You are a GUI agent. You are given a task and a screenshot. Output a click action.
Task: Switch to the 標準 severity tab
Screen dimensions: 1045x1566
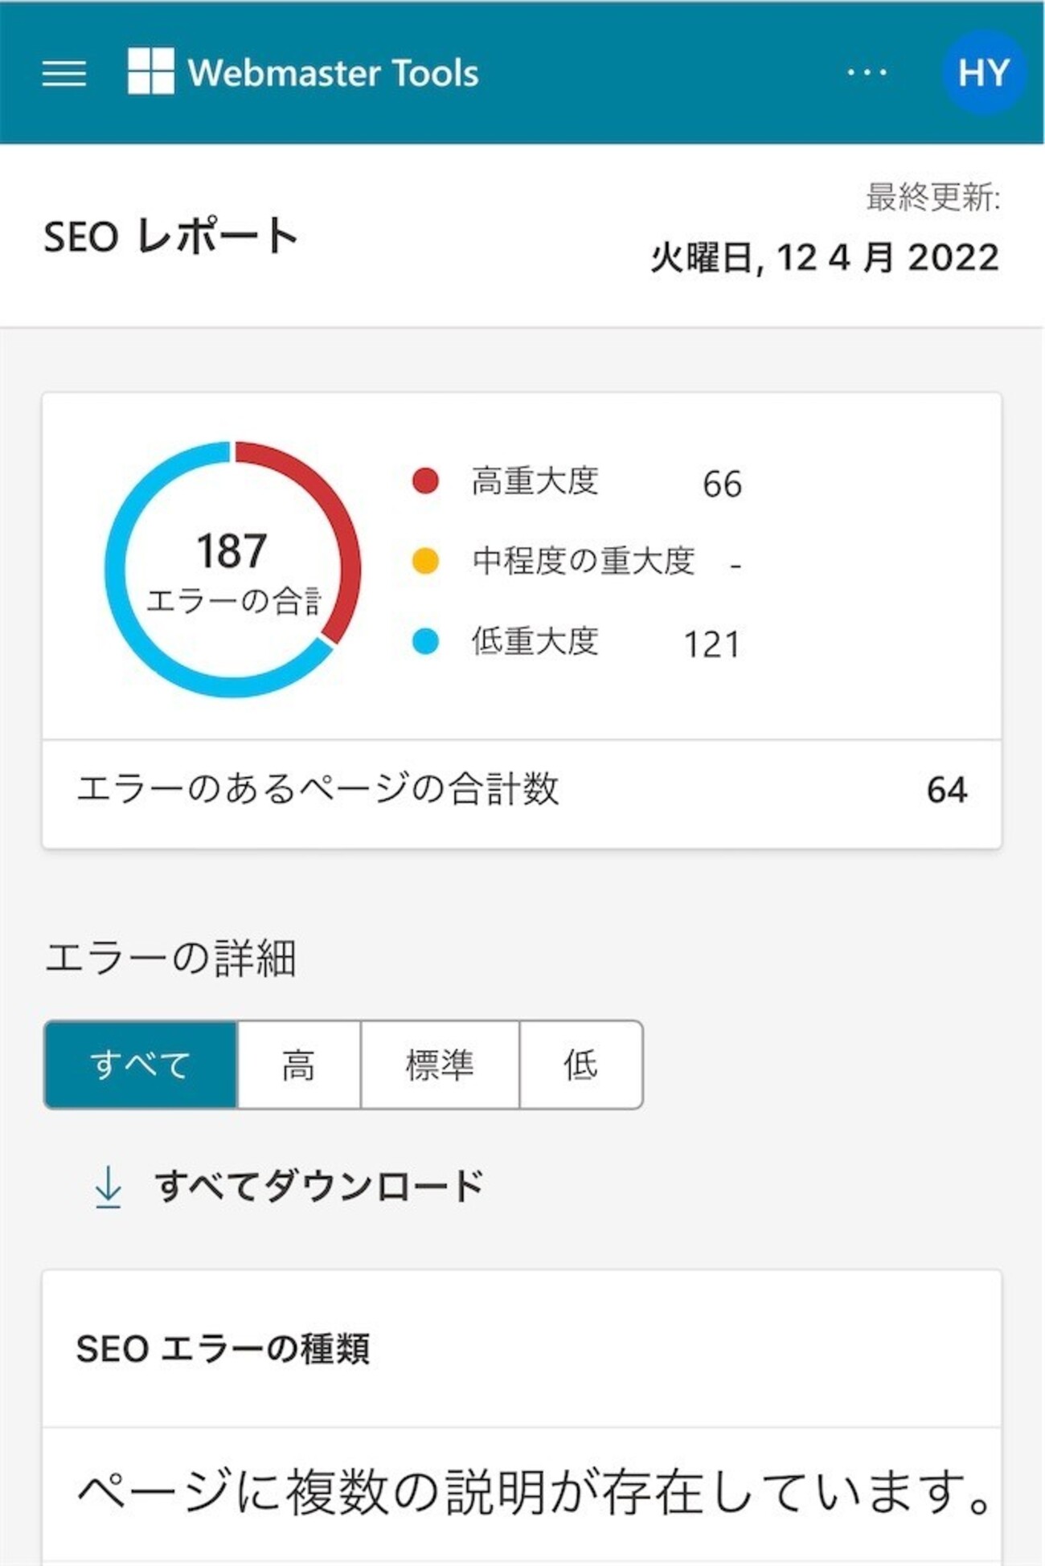click(x=440, y=1065)
